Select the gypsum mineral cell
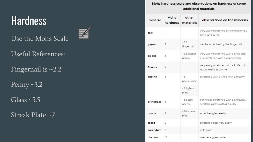The image size is (253, 142). 153,44
